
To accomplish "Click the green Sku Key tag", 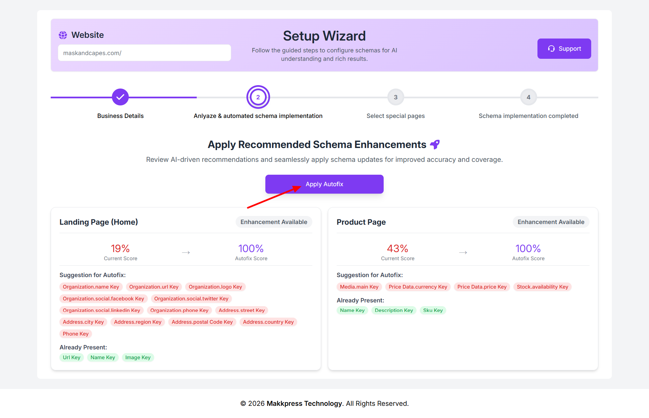I will [433, 311].
